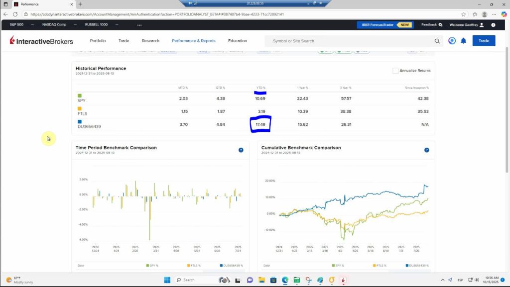510x287 pixels.
Task: Click the help question mark icon top right
Action: tap(493, 24)
